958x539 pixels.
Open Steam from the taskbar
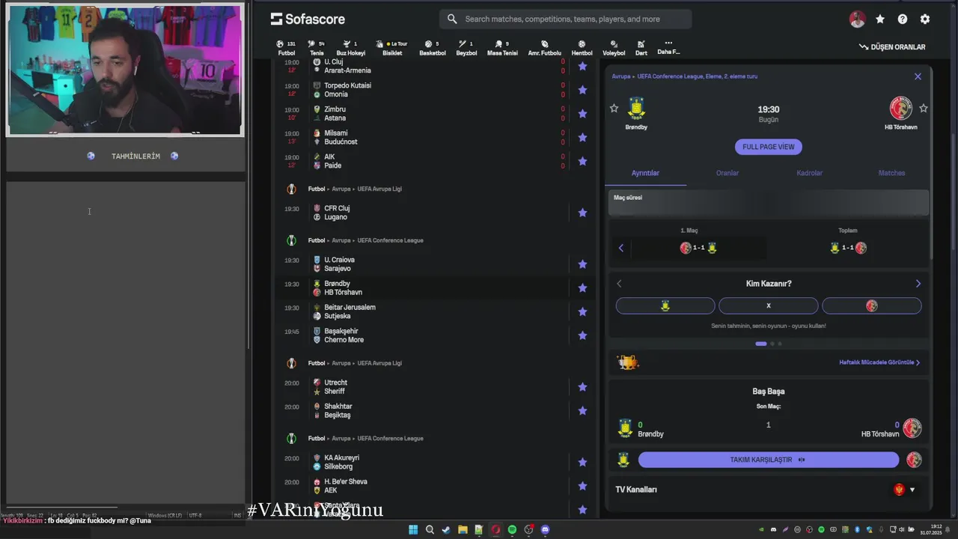446,529
